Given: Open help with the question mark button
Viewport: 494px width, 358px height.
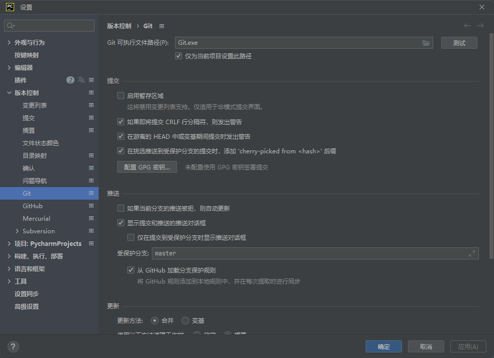Looking at the screenshot, I should point(13,346).
